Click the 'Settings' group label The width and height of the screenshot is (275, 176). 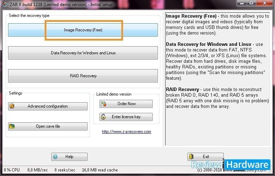click(x=15, y=93)
